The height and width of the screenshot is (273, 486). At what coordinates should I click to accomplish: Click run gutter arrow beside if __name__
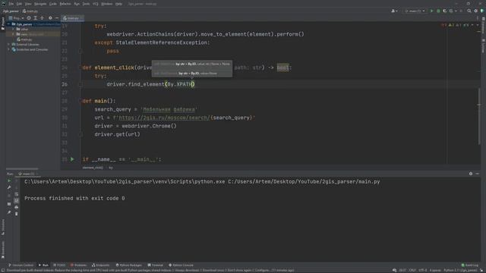click(72, 159)
